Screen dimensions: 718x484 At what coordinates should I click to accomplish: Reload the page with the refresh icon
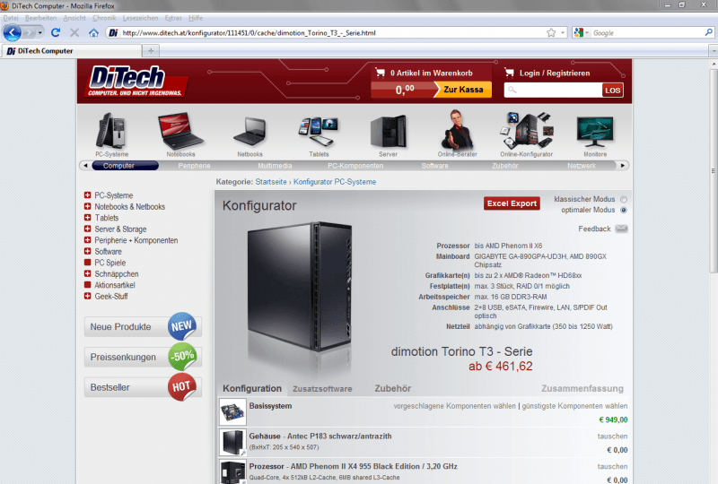(56, 32)
